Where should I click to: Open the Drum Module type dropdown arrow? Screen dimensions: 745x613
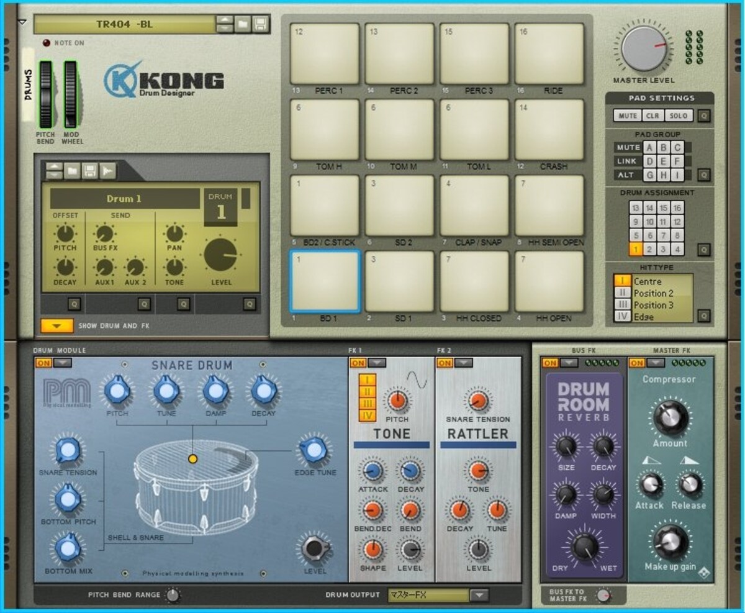63,363
